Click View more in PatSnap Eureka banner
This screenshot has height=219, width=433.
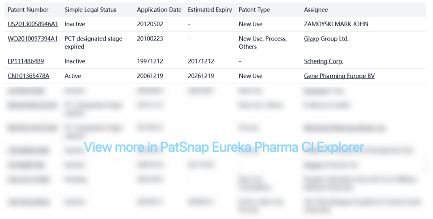(x=224, y=147)
